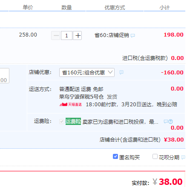
Task: Click the 小计 column header
Action: (x=164, y=8)
